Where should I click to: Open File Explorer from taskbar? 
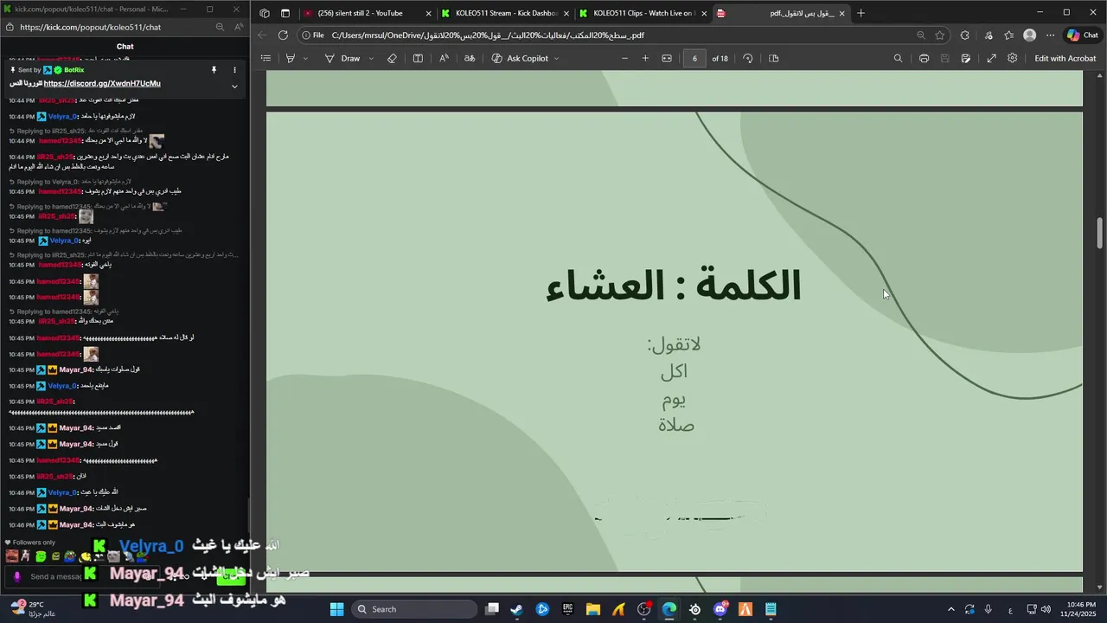click(x=593, y=609)
